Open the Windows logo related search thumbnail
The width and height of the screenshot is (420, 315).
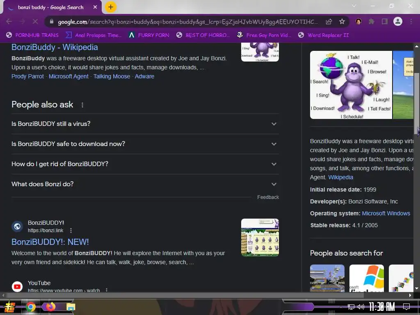point(366,278)
